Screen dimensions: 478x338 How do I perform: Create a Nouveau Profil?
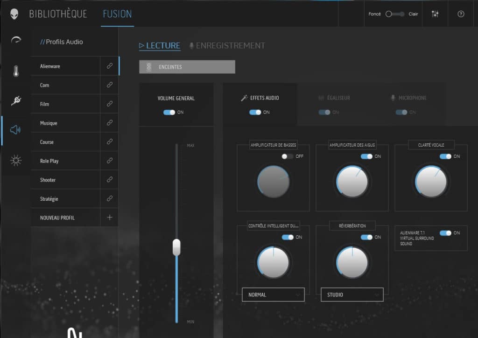click(65, 218)
